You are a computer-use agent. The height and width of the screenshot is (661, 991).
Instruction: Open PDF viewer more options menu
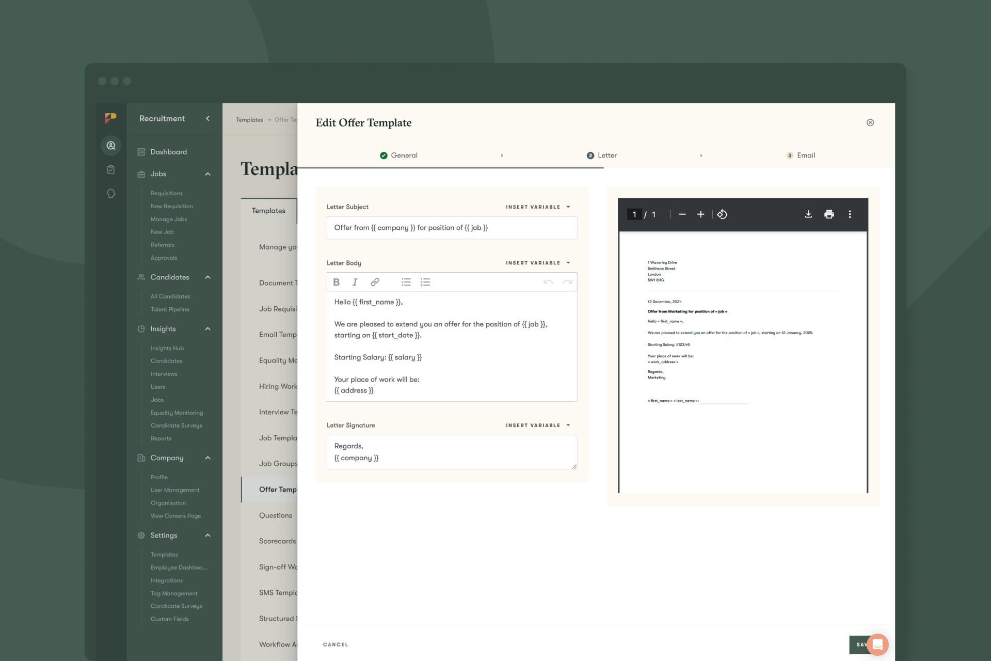click(850, 214)
